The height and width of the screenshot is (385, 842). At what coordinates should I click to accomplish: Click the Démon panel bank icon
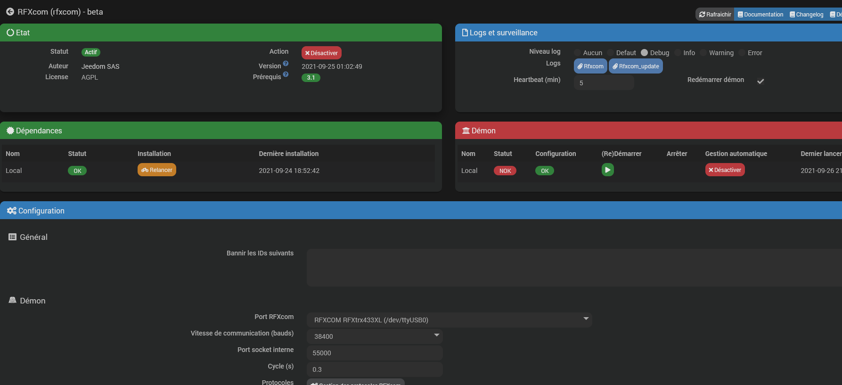(x=466, y=131)
